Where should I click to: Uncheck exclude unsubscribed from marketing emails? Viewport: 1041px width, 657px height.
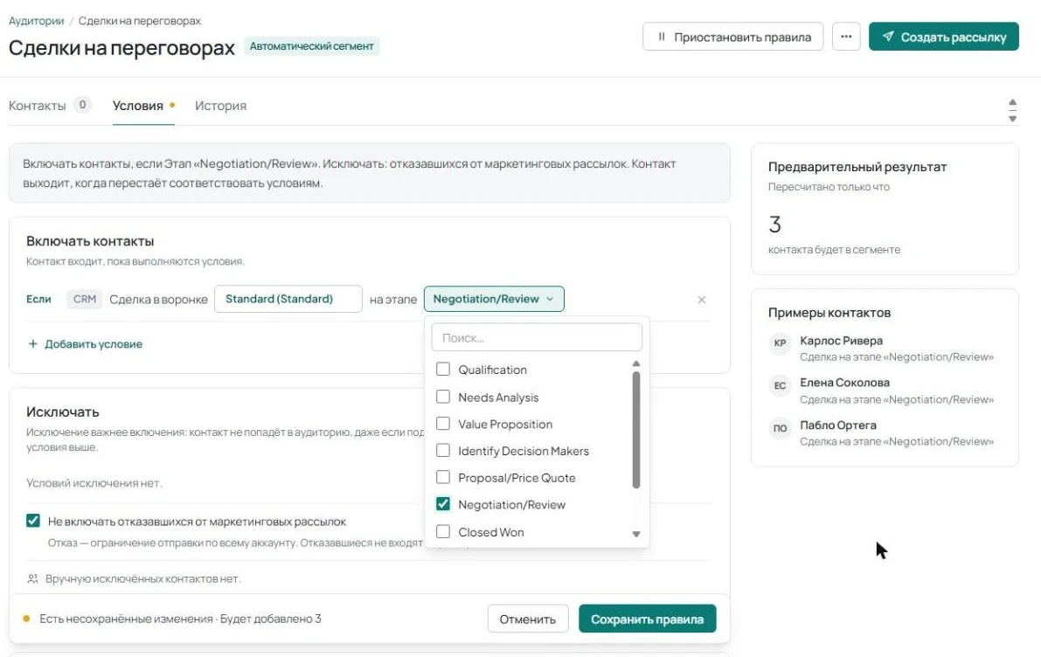(x=33, y=521)
